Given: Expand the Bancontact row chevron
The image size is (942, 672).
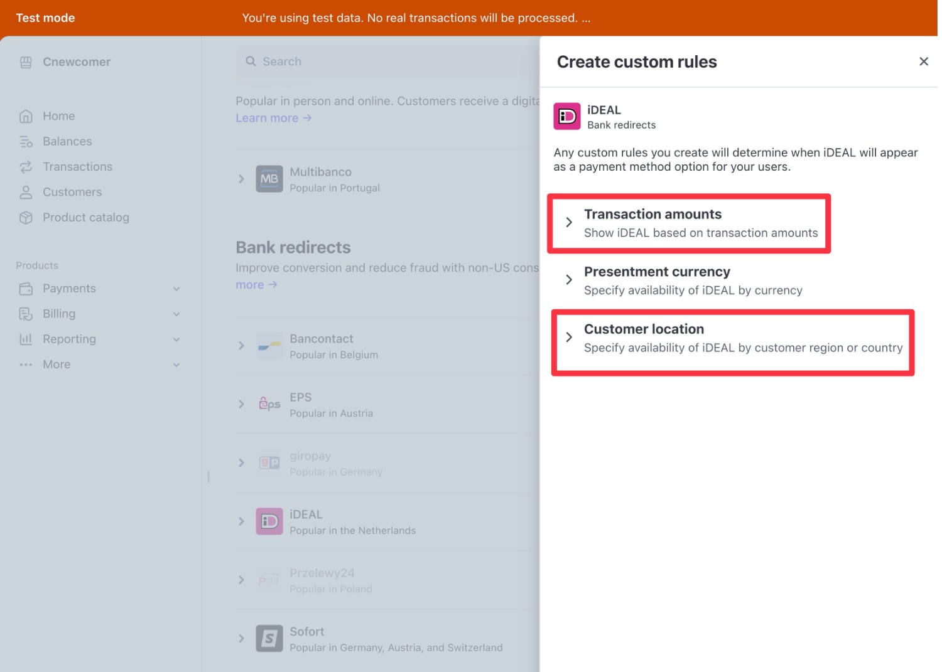Looking at the screenshot, I should 241,346.
